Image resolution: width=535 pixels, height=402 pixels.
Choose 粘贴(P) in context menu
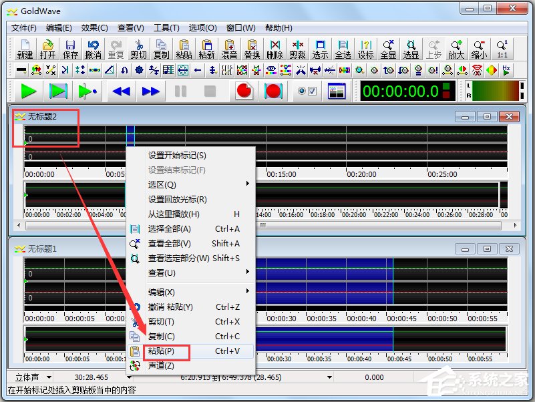[191, 351]
